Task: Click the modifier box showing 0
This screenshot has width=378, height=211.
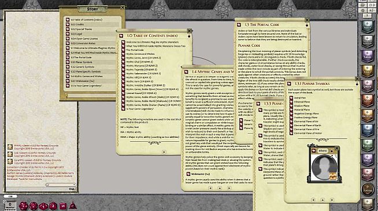Action: click(x=10, y=205)
